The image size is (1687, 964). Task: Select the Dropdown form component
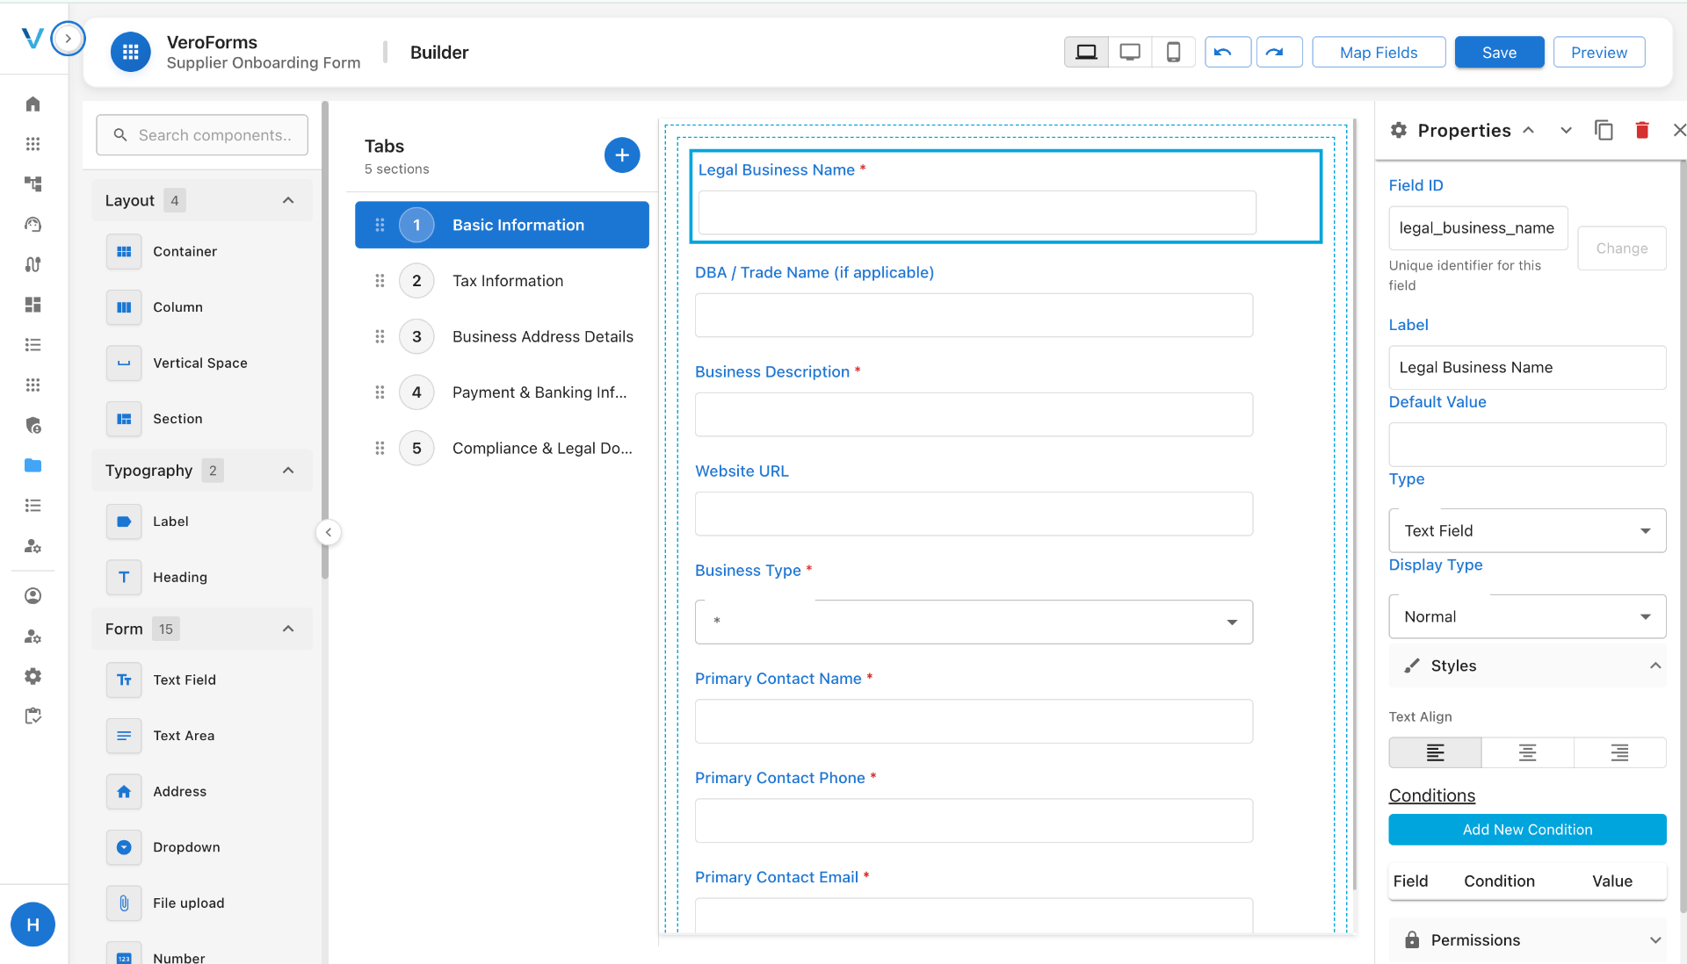202,847
